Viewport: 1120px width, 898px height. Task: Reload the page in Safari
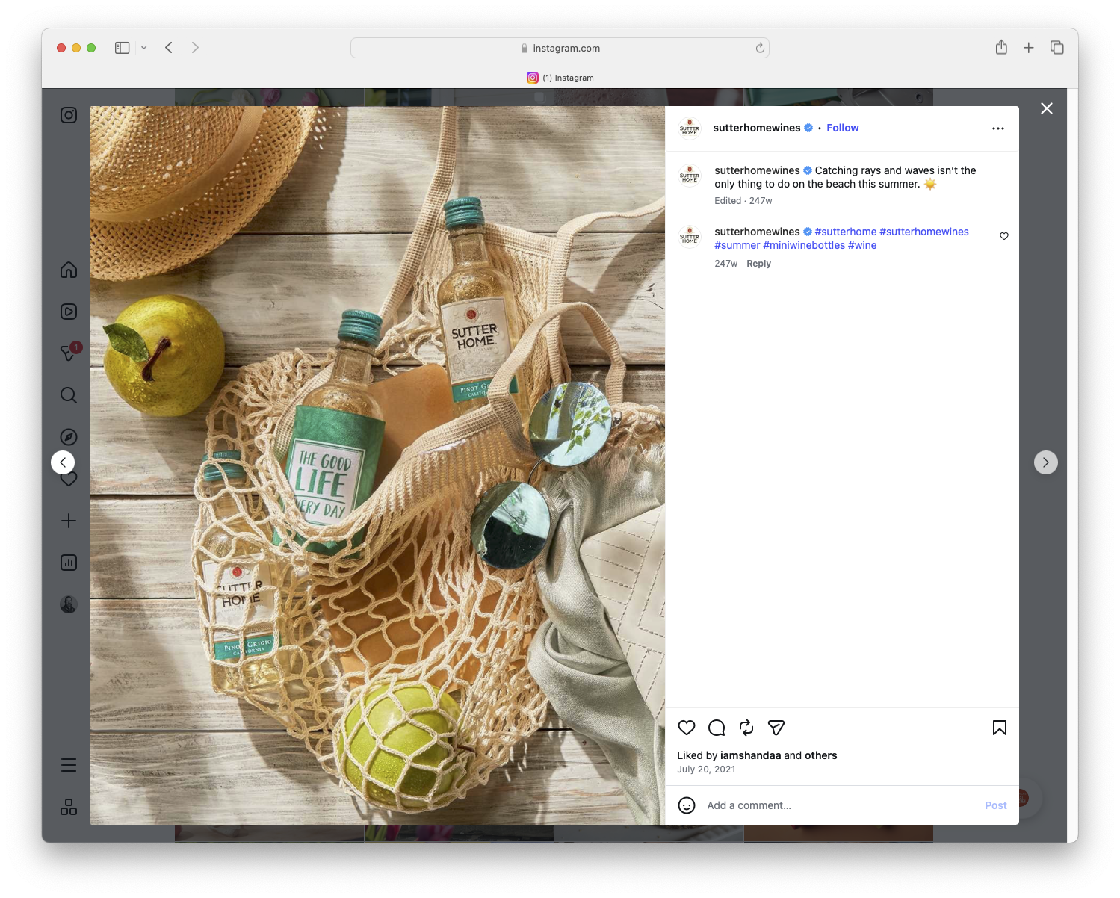point(760,48)
